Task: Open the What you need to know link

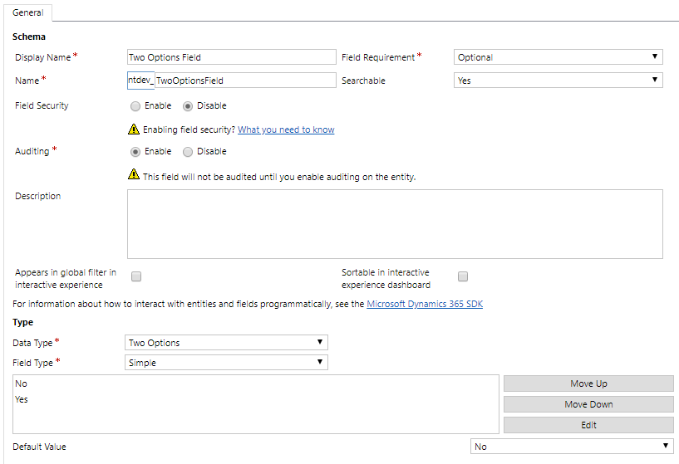Action: coord(286,130)
